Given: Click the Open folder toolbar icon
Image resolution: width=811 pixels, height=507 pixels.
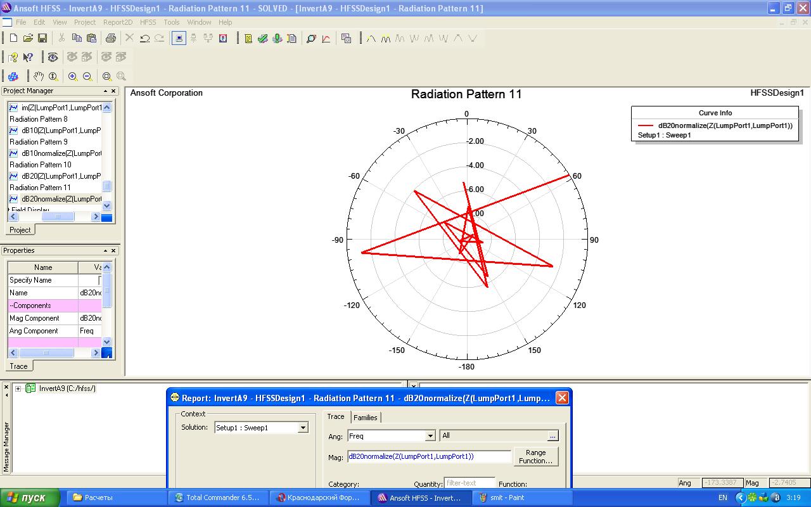Looking at the screenshot, I should [x=28, y=39].
